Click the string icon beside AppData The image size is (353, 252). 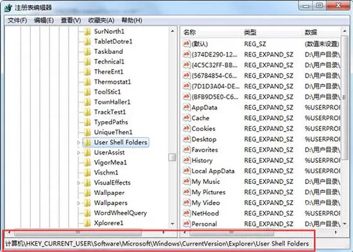186,107
